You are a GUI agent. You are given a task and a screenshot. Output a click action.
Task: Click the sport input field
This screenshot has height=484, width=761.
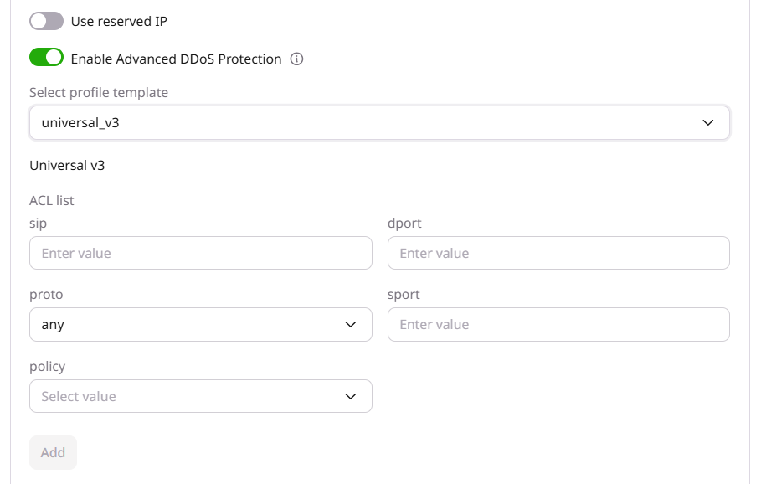(558, 324)
